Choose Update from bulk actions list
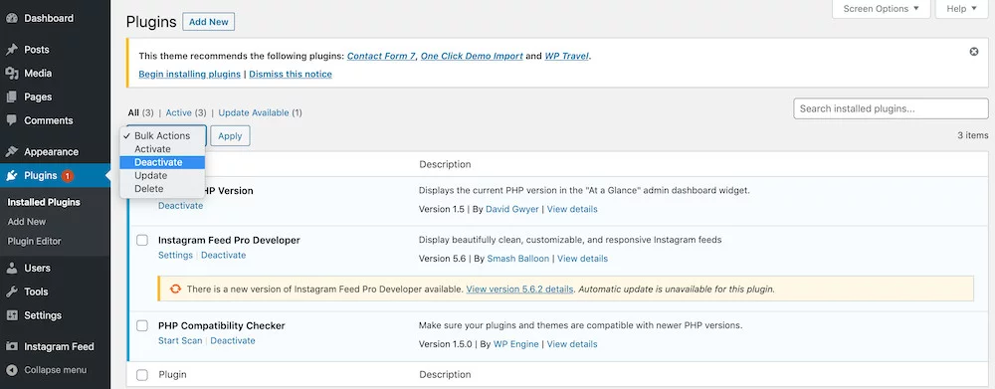The width and height of the screenshot is (995, 389). (x=162, y=176)
